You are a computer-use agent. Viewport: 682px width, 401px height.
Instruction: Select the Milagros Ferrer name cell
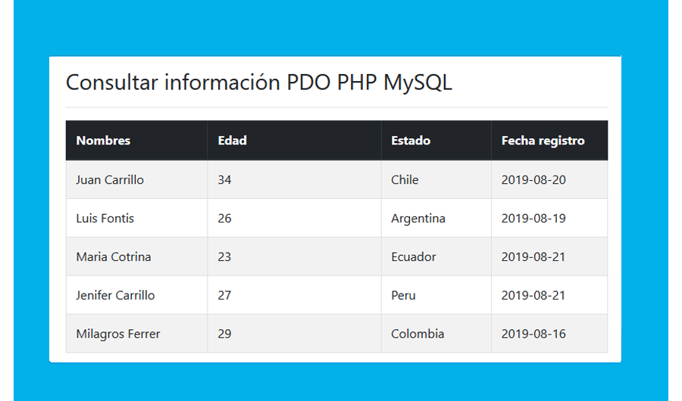[x=118, y=334]
